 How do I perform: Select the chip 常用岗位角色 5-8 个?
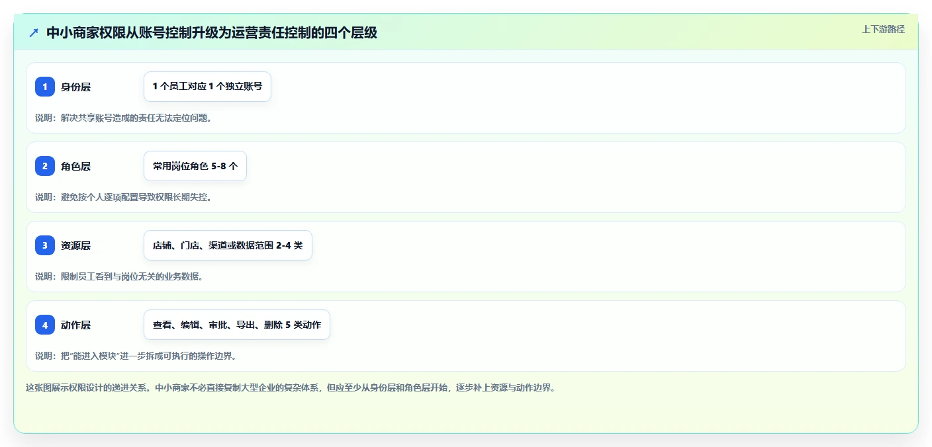[195, 166]
